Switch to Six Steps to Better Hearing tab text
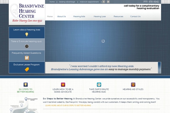Image resolution: width=170 pixels, height=113 pixels. point(25,90)
